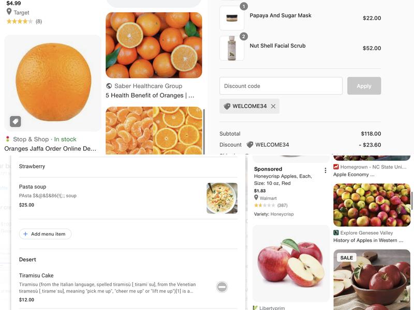This screenshot has width=414, height=310.
Task: Open 5 Health Benefit of Oranges link
Action: click(x=150, y=96)
